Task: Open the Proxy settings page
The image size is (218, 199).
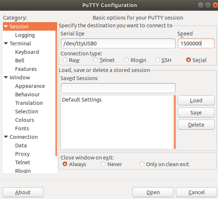Action: pyautogui.click(x=23, y=154)
